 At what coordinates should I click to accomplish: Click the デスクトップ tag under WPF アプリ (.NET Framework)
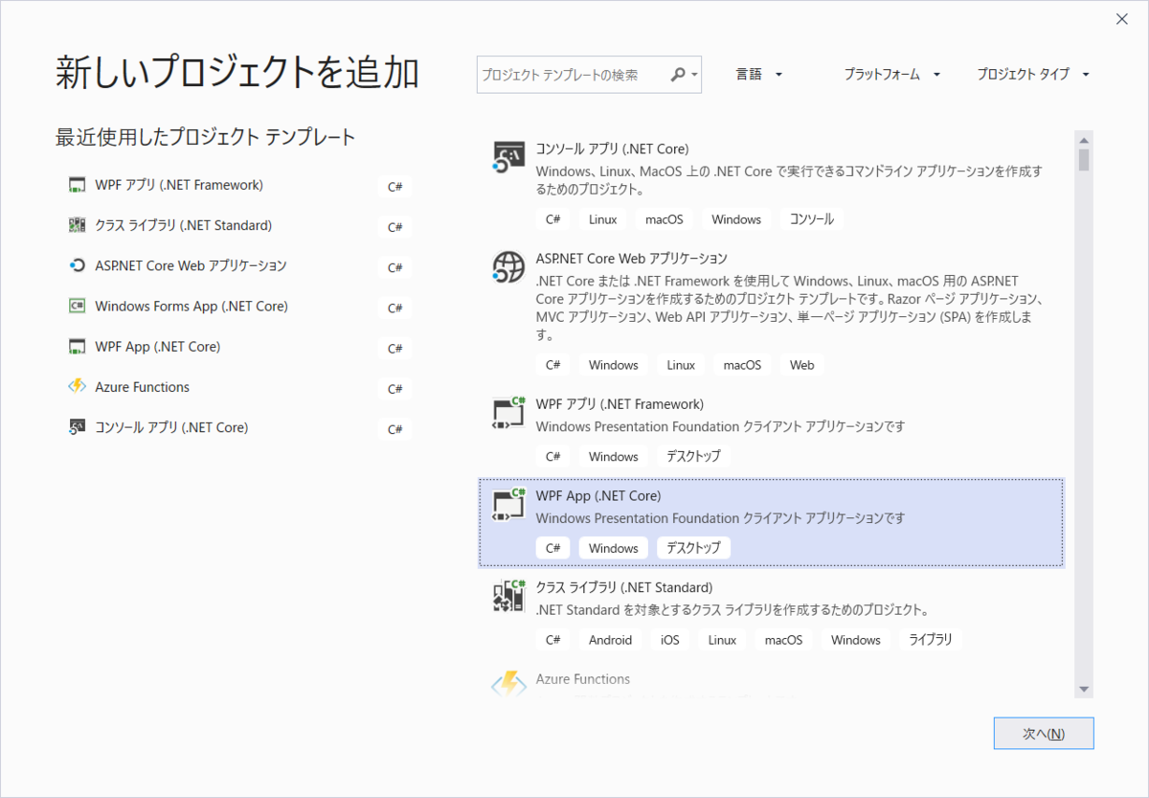tap(693, 457)
